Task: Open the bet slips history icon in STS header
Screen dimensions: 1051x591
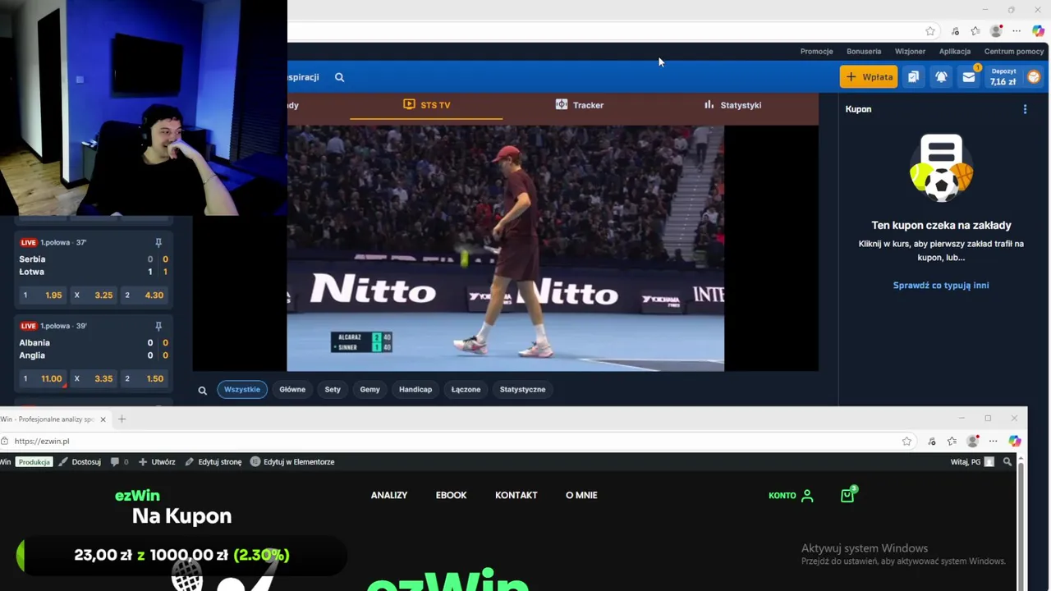Action: [x=913, y=77]
